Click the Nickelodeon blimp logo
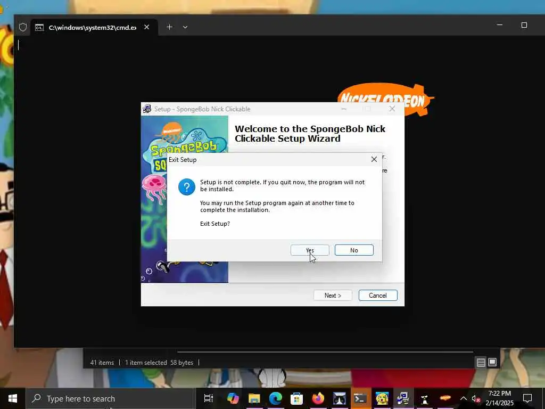Image resolution: width=545 pixels, height=409 pixels. 385,95
